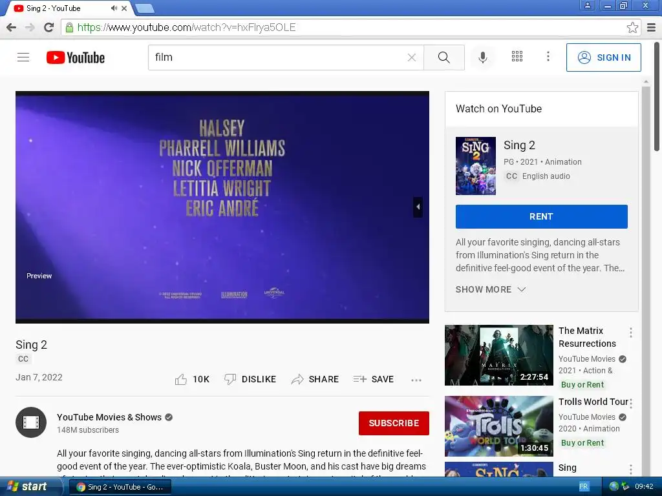Click the taskbar clock 09:42
662x496 pixels.
[x=644, y=487]
